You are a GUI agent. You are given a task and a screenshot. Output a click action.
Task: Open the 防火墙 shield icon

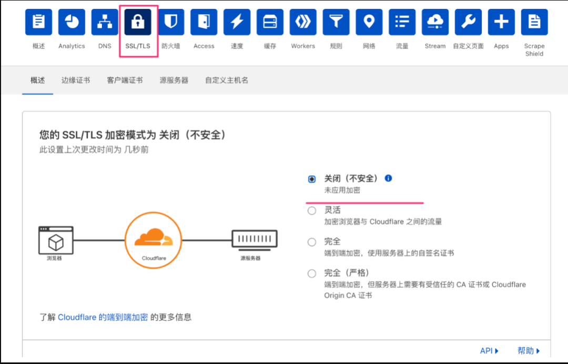pos(171,22)
